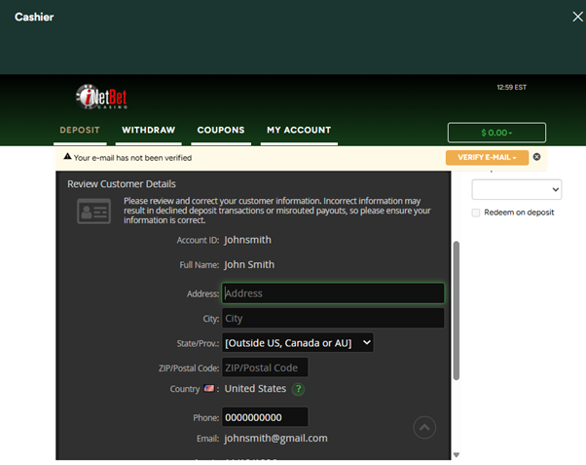Select the Deposit tab
Viewport: 586px width, 465px height.
tap(80, 130)
